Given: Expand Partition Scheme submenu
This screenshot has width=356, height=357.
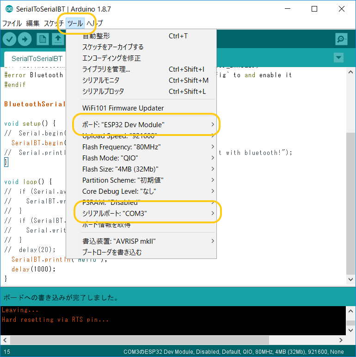Looking at the screenshot, I should point(141,180).
